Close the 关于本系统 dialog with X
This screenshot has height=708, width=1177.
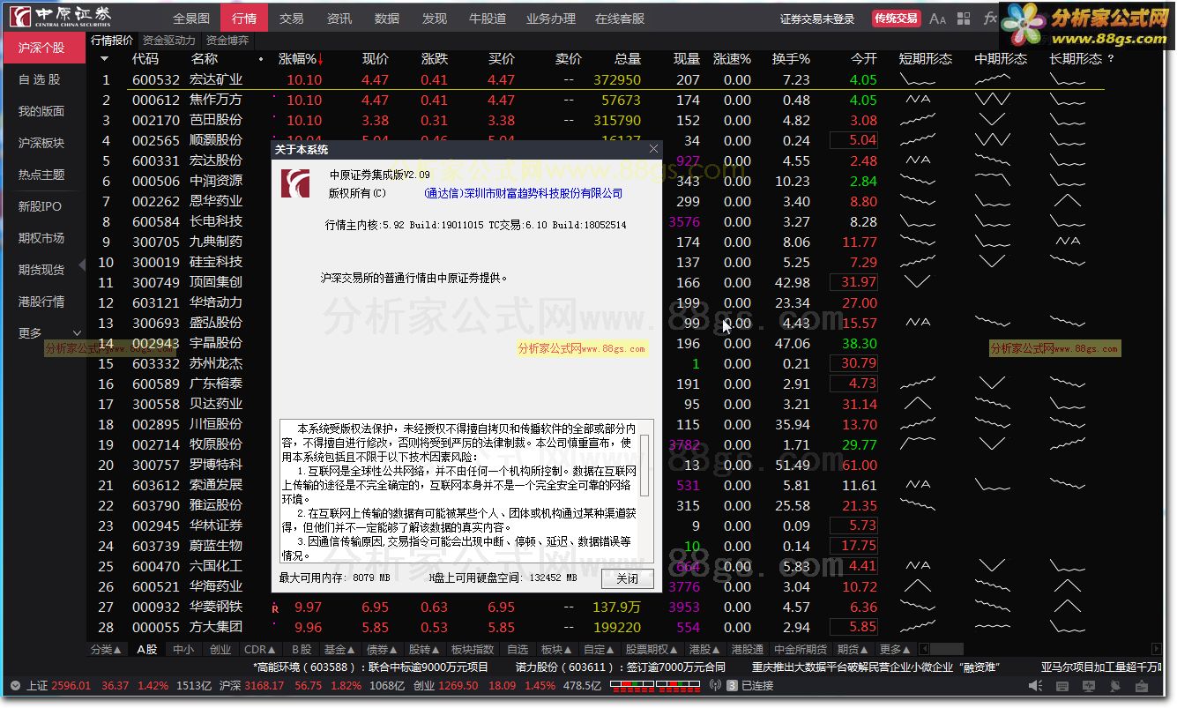pyautogui.click(x=653, y=149)
